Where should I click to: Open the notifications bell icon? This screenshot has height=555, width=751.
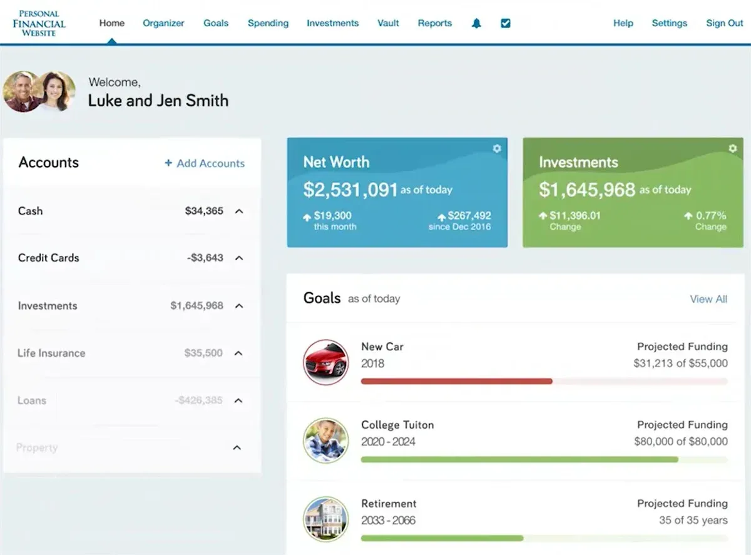pos(476,24)
